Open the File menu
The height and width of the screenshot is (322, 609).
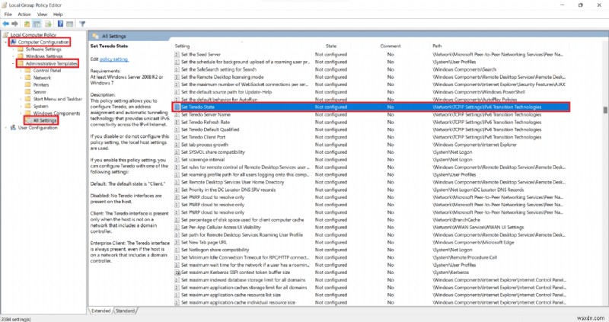pos(8,14)
